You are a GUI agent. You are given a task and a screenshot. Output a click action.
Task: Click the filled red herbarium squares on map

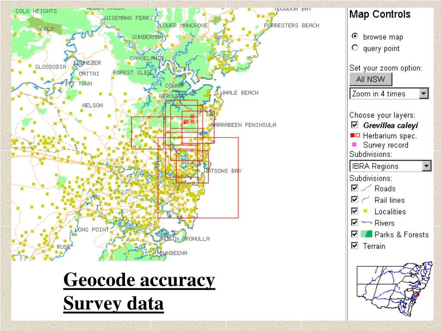pyautogui.click(x=189, y=119)
